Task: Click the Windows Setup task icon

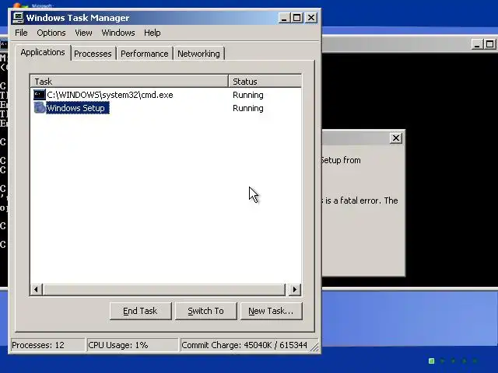Action: [40, 108]
